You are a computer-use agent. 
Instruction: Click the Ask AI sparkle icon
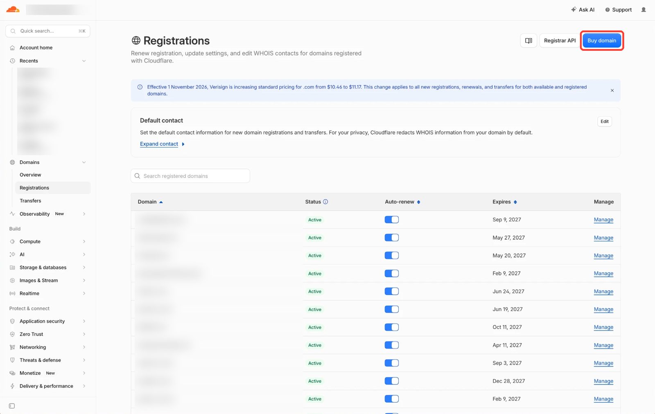[574, 9]
